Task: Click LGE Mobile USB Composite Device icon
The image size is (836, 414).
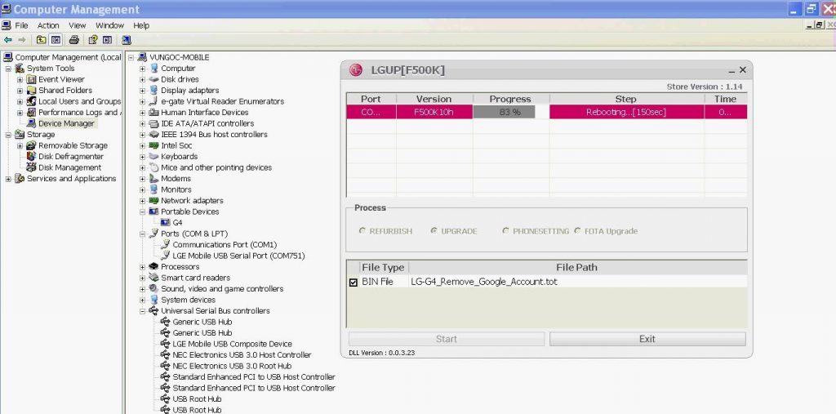Action: (x=165, y=344)
